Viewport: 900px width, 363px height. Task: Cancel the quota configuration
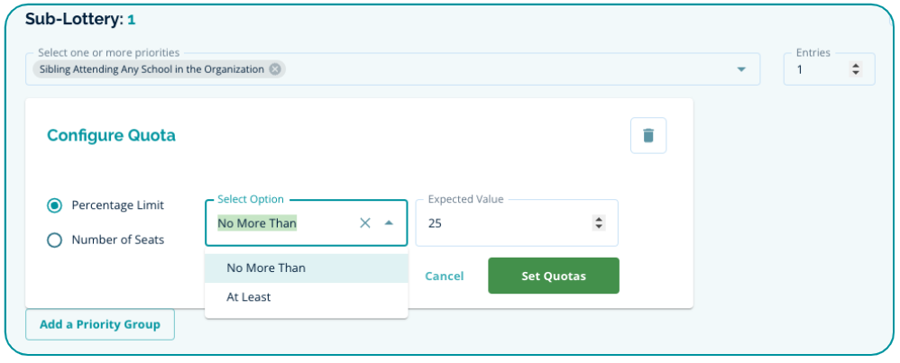[x=445, y=276]
